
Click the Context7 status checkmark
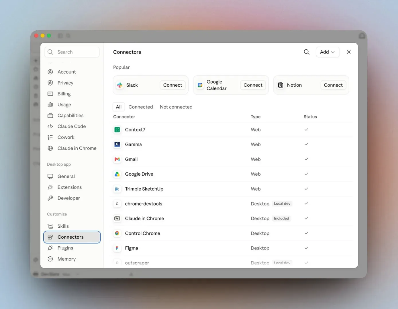click(306, 130)
